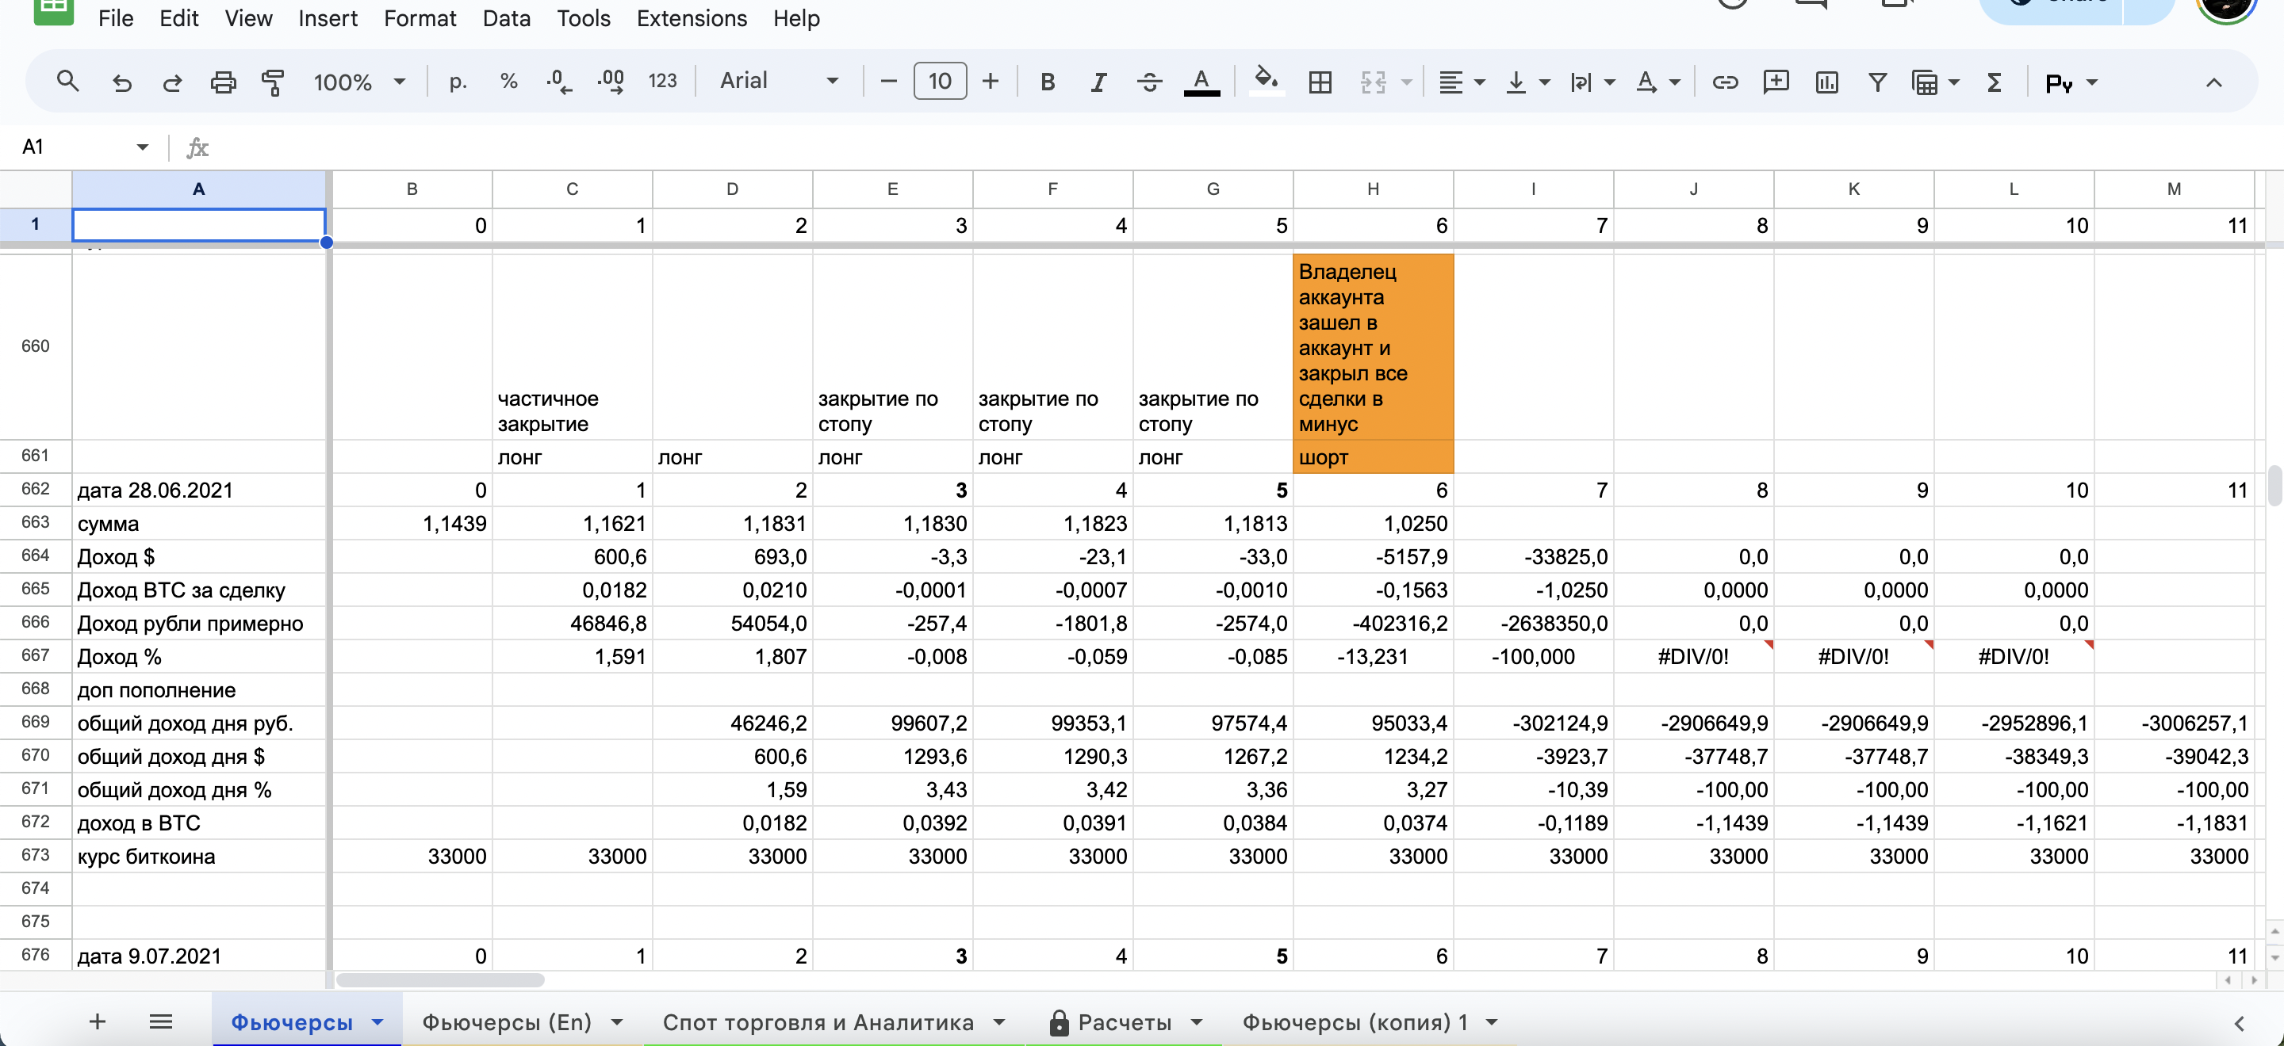Screen dimensions: 2284x1046
Task: Format as percent icon
Action: [x=508, y=82]
